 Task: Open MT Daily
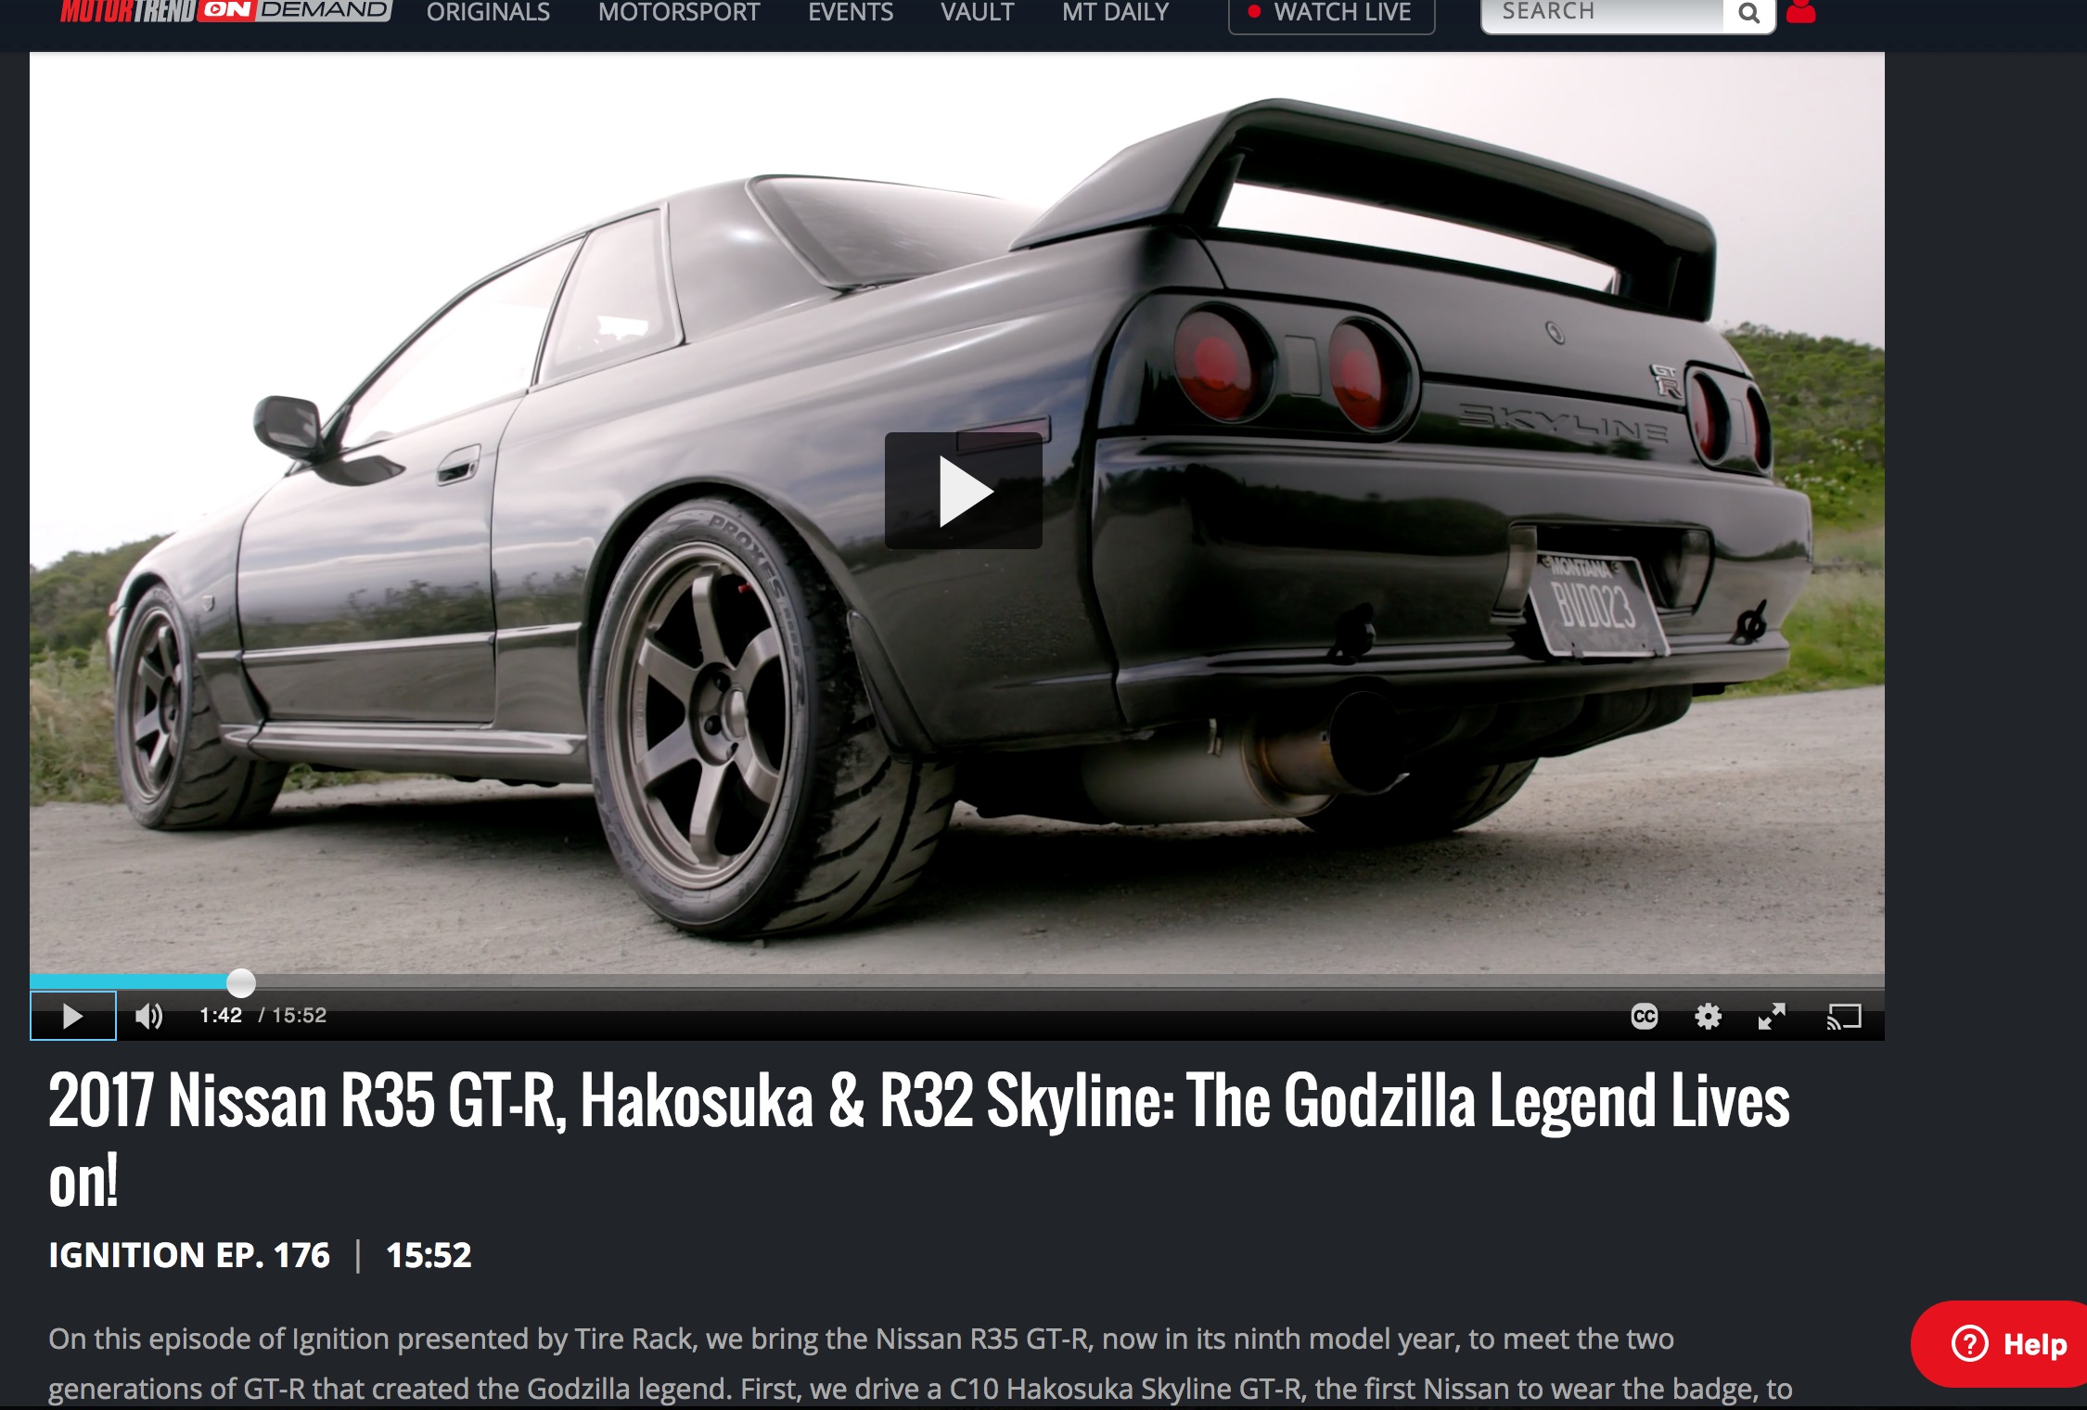pos(1115,12)
